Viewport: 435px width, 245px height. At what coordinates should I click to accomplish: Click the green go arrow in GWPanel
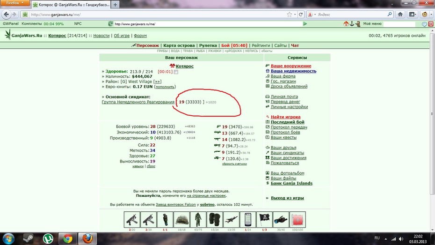(x=305, y=24)
